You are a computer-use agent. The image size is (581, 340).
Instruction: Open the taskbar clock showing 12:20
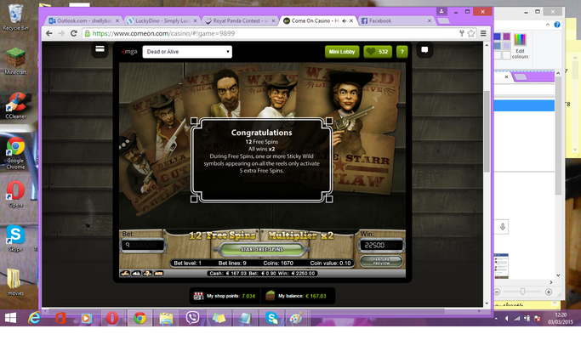561,318
